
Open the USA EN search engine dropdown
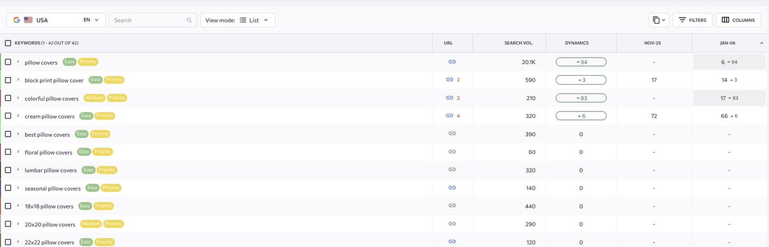point(56,20)
